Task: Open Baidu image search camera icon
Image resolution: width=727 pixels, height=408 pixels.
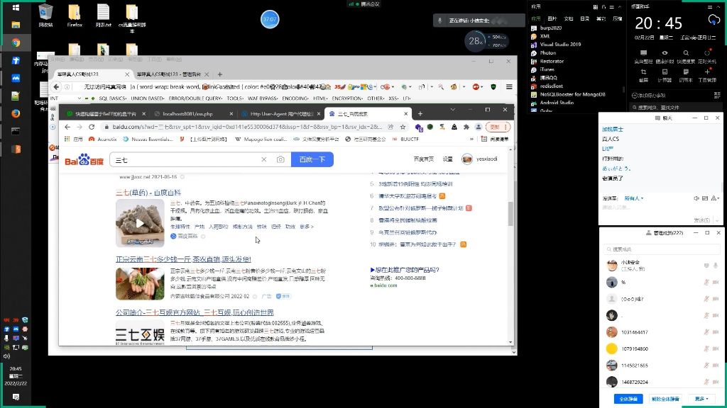Action: point(280,159)
